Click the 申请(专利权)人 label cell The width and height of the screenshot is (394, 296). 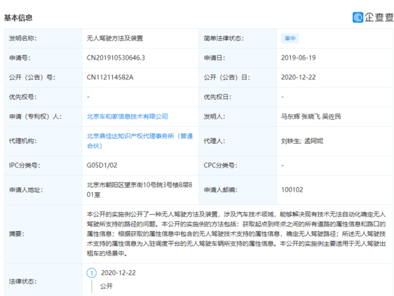click(43, 116)
